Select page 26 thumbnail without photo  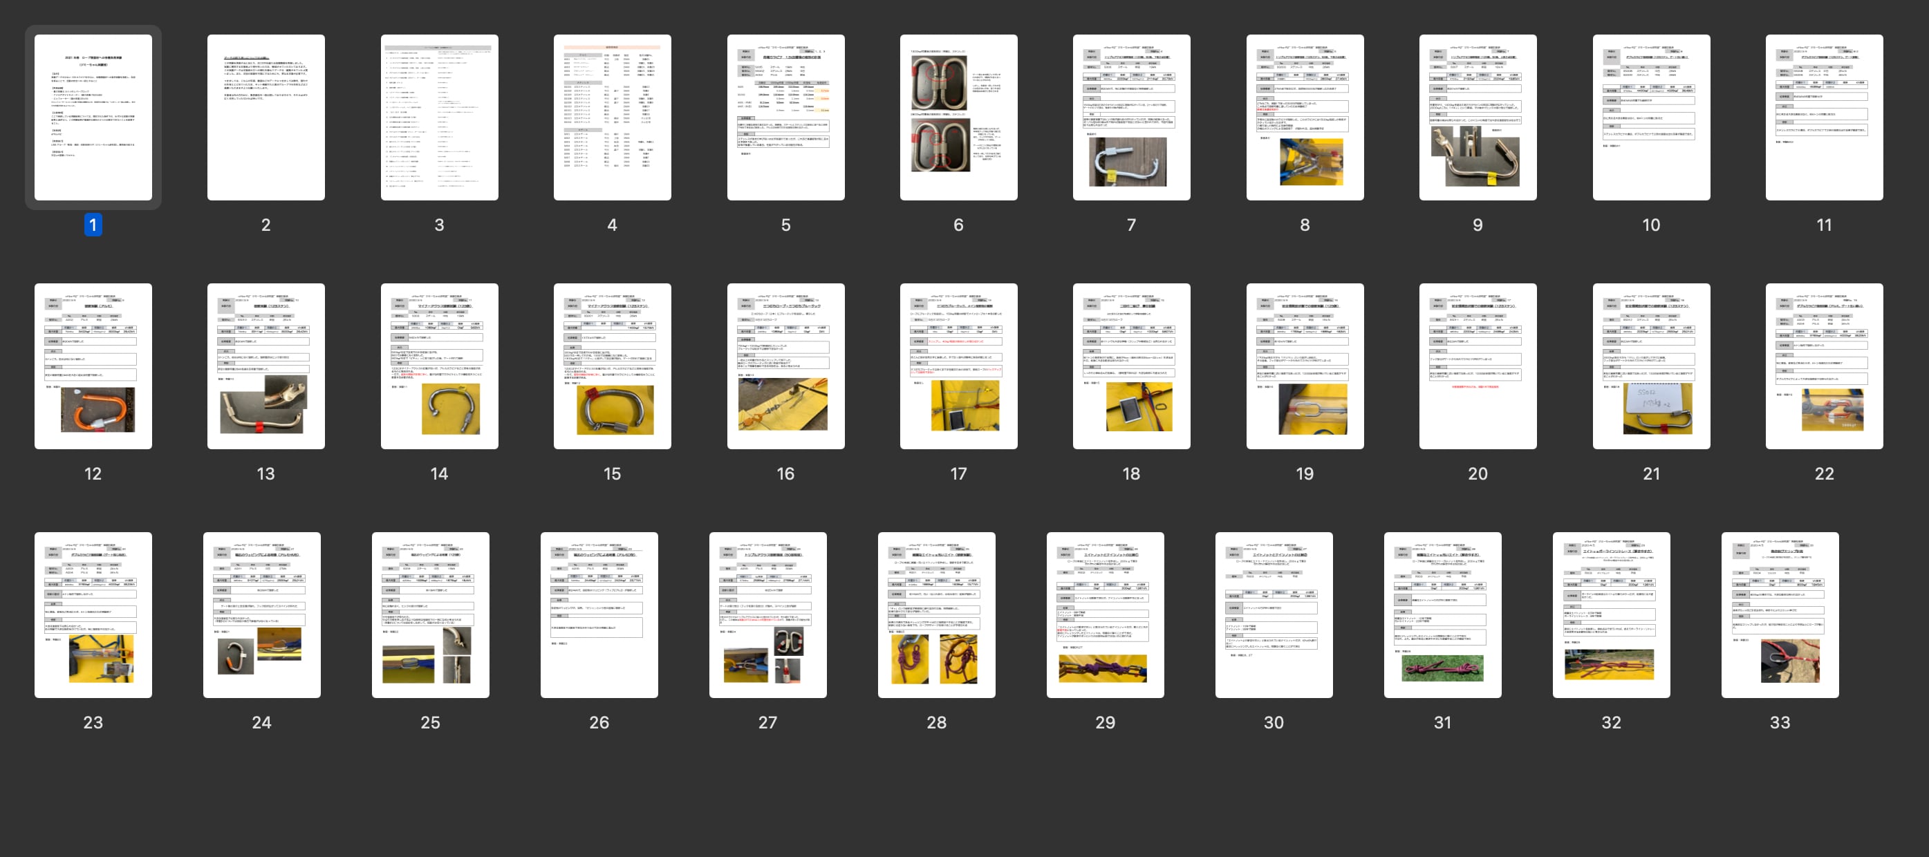point(599,614)
